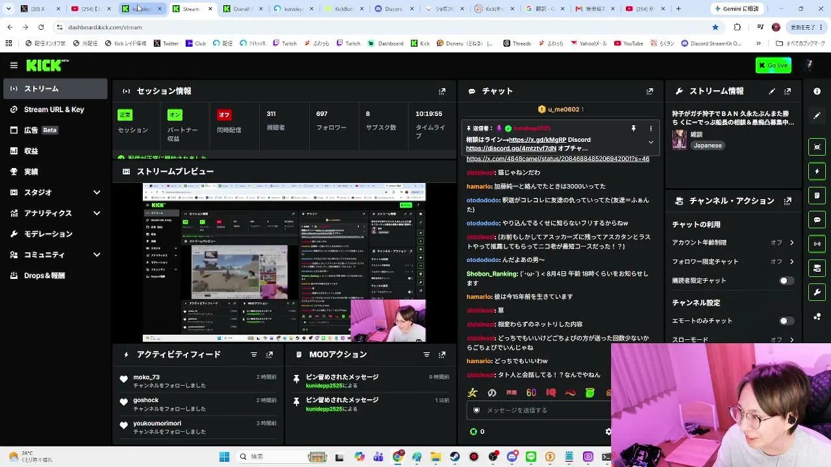831x467 pixels.
Task: Open user youkoumorimori in activity feed
Action: pyautogui.click(x=157, y=424)
